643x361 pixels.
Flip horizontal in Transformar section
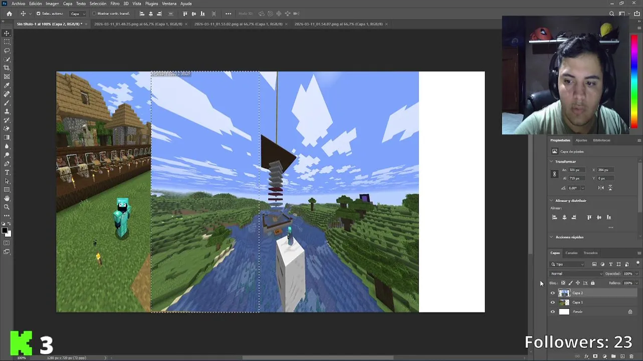601,188
